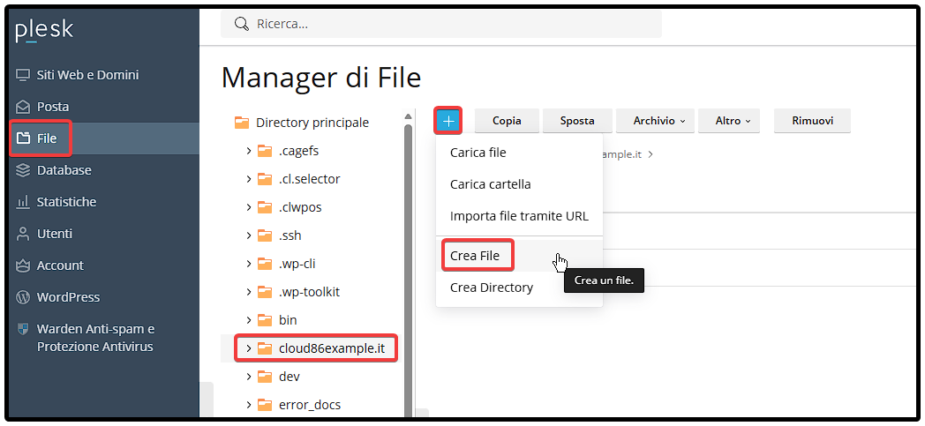The height and width of the screenshot is (426, 925).
Task: Select Crea Directory menu entry
Action: point(519,288)
